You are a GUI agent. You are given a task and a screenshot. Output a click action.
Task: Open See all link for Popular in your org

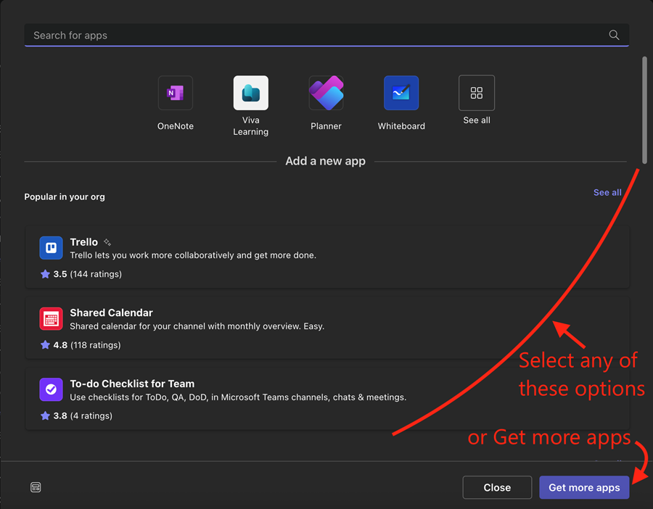[607, 192]
